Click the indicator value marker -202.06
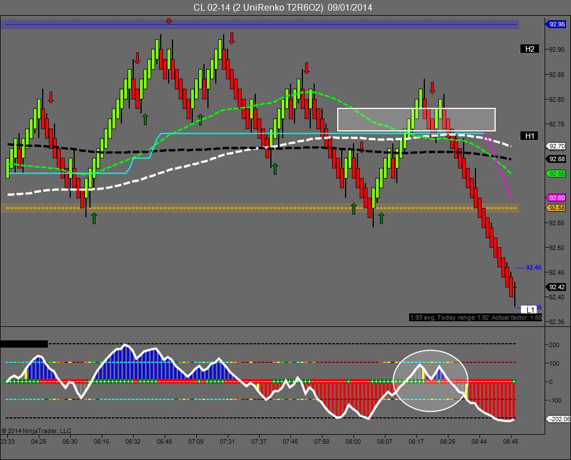571x460 pixels. [x=559, y=419]
